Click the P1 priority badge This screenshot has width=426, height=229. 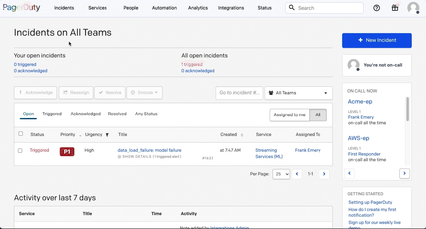(x=67, y=152)
